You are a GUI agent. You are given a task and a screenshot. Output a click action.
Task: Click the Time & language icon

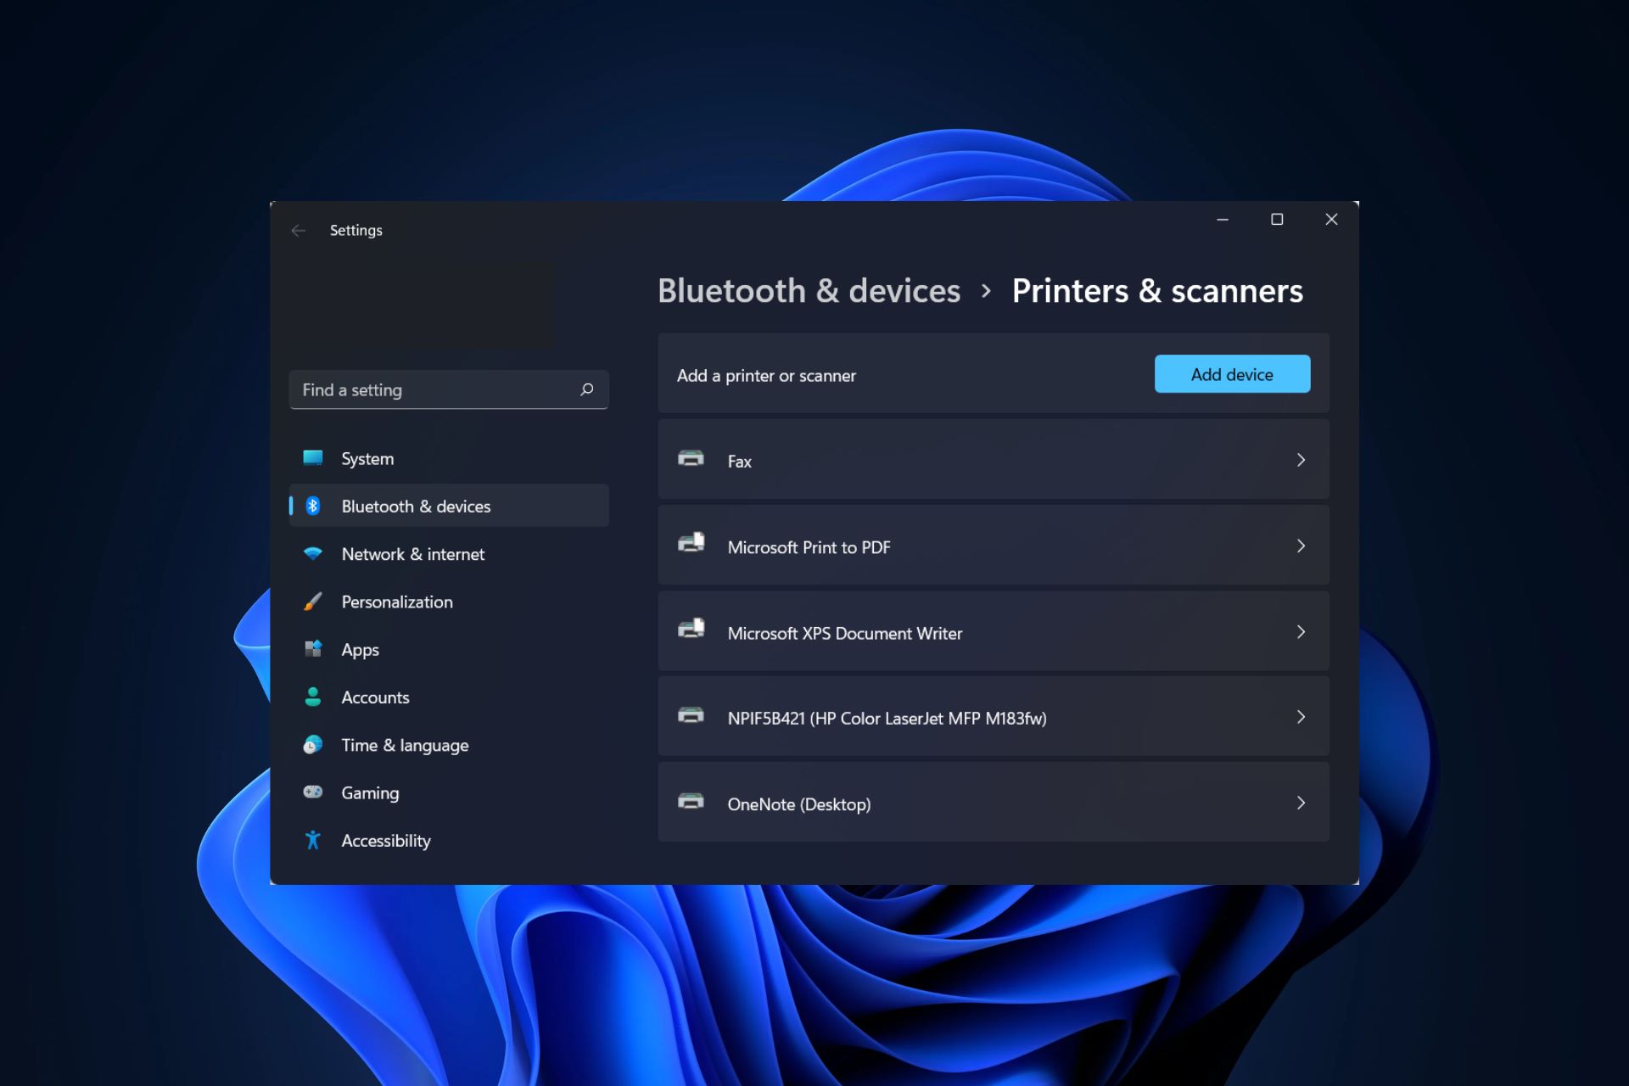(x=313, y=744)
